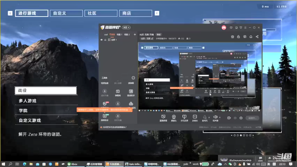Click the pencil icon next to 光环:无限
The width and height of the screenshot is (297, 167).
pos(152,39)
